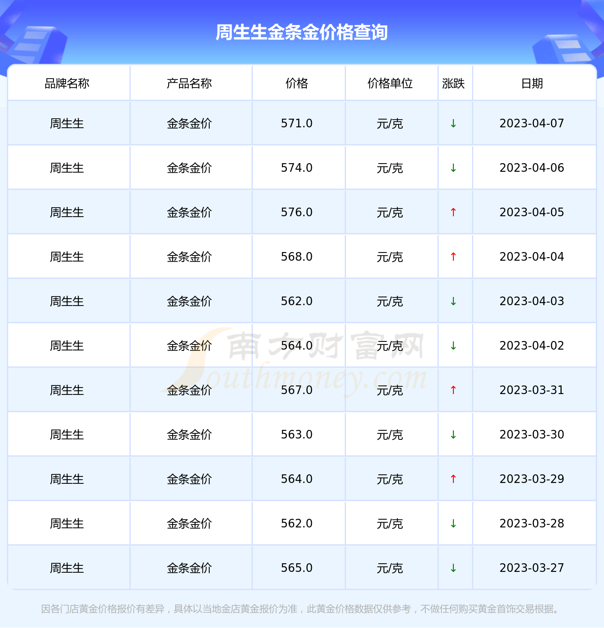
Task: Select price 562.0 in 2023-03-28 row
Action: [x=297, y=524]
